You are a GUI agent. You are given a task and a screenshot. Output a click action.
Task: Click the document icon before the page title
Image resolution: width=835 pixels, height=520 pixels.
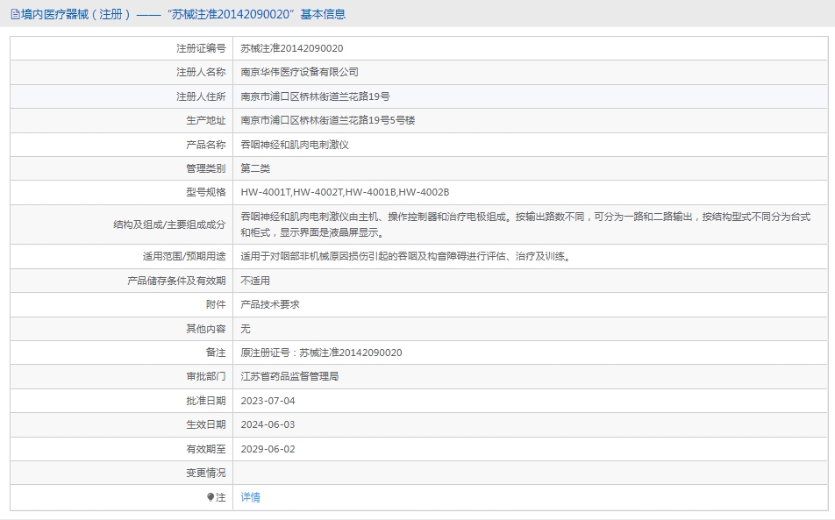[x=15, y=14]
